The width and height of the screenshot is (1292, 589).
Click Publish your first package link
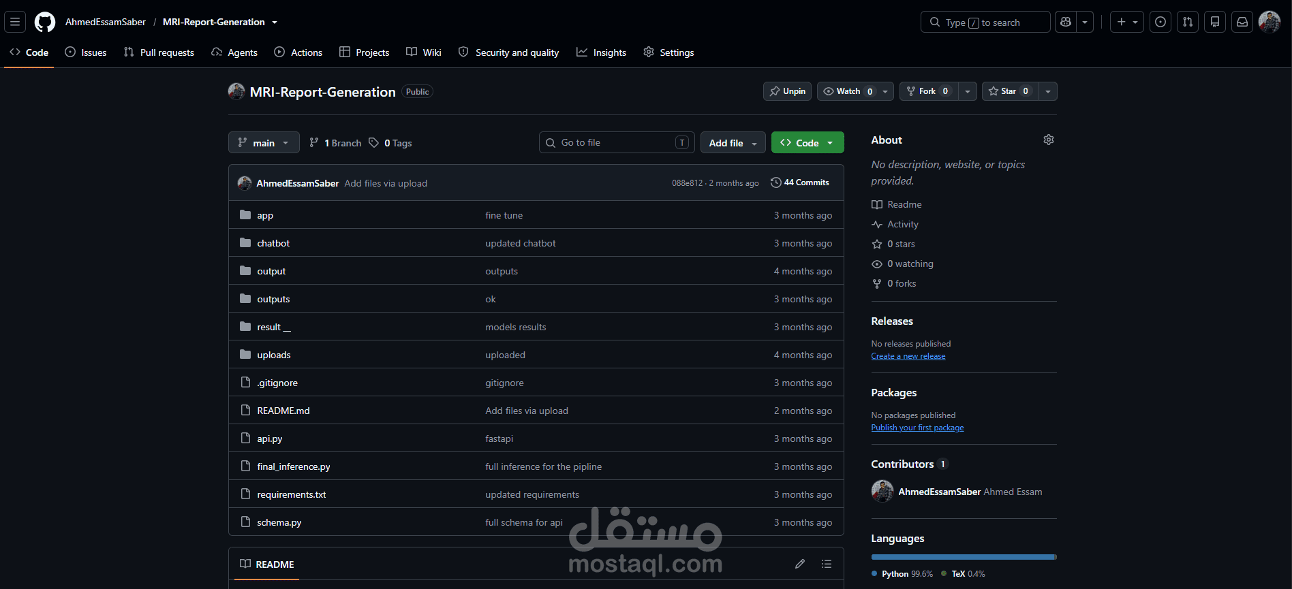tap(917, 428)
